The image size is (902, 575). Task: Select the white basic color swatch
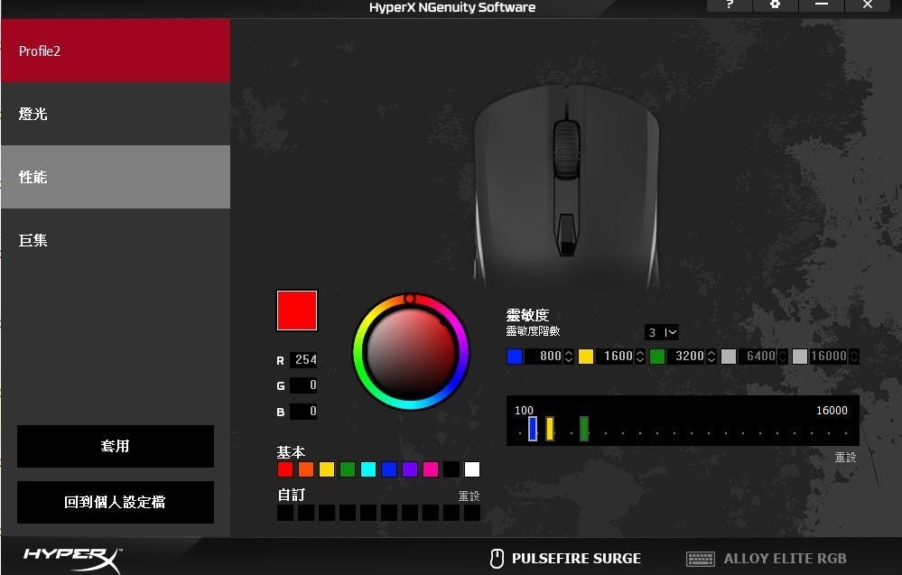(471, 469)
